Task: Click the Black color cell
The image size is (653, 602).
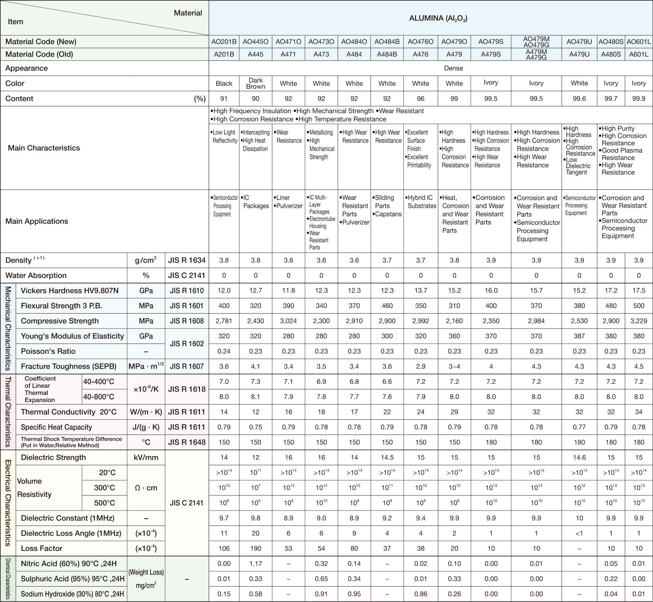Action: (x=224, y=83)
